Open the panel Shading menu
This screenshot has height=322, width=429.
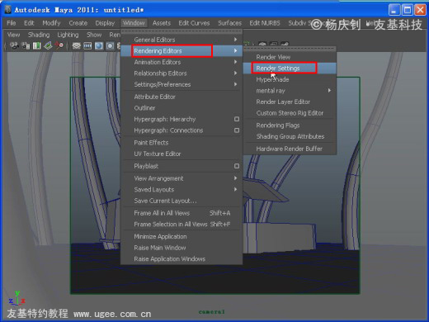coord(39,35)
